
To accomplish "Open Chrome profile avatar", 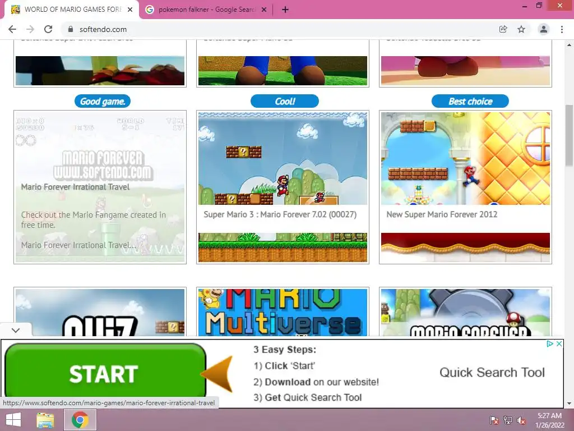I will [x=544, y=29].
